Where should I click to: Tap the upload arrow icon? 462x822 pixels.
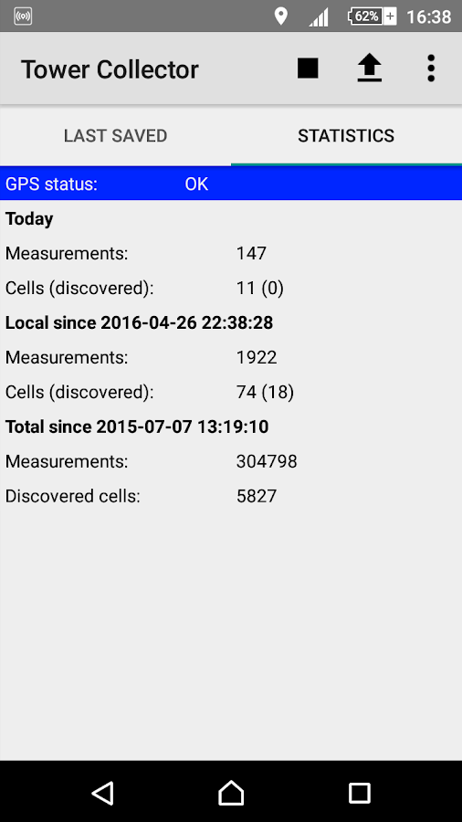(x=369, y=68)
